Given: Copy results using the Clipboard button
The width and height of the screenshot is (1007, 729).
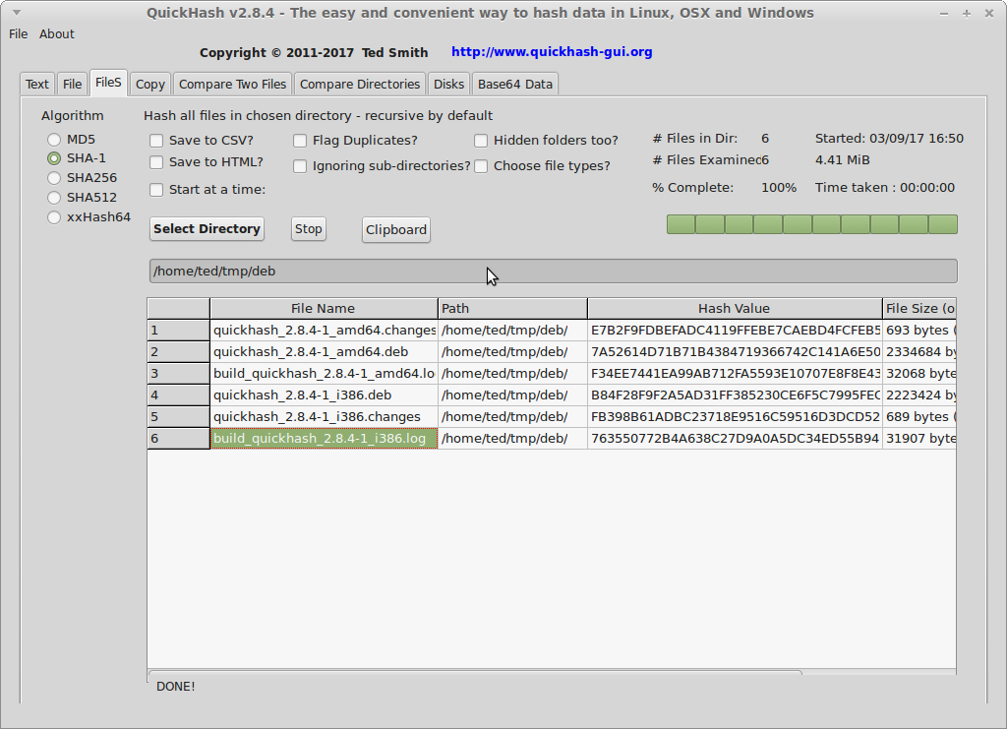Looking at the screenshot, I should point(395,229).
